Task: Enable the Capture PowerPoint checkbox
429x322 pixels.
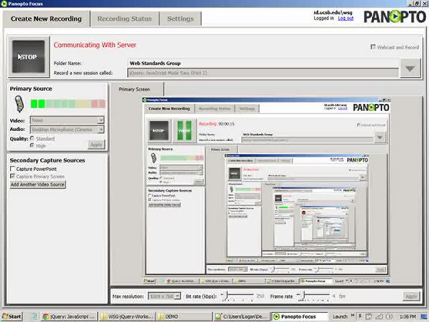Action: coord(13,169)
